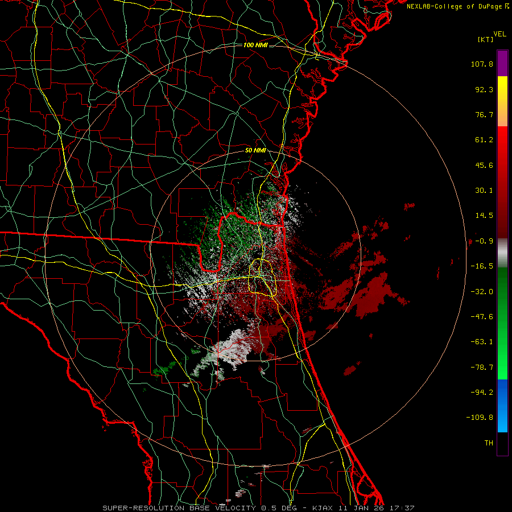Click the 92.3 velocity scale value
Image resolution: width=512 pixels, height=512 pixels.
click(x=484, y=89)
